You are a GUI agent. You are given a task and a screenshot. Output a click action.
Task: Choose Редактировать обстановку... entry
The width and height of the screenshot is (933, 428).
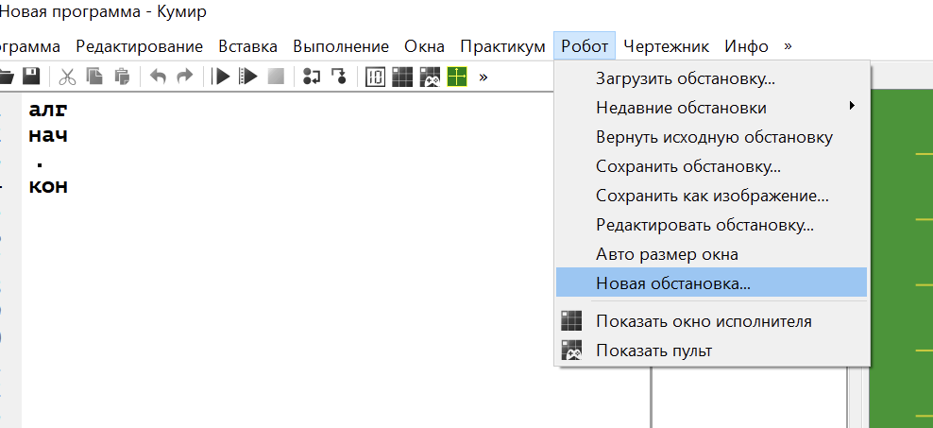[712, 225]
